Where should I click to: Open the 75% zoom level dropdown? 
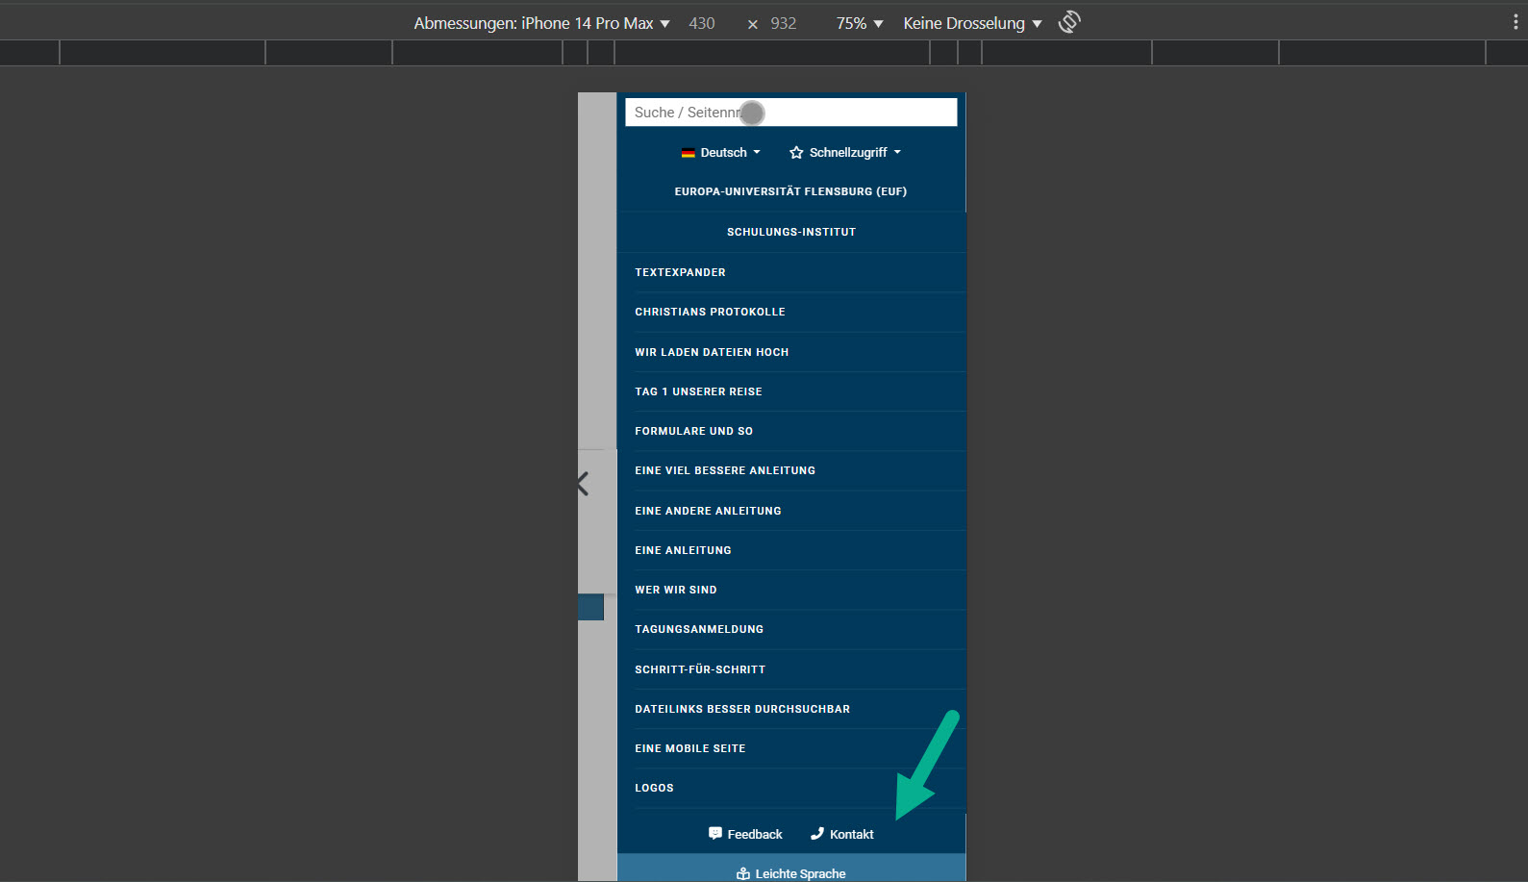pos(859,23)
